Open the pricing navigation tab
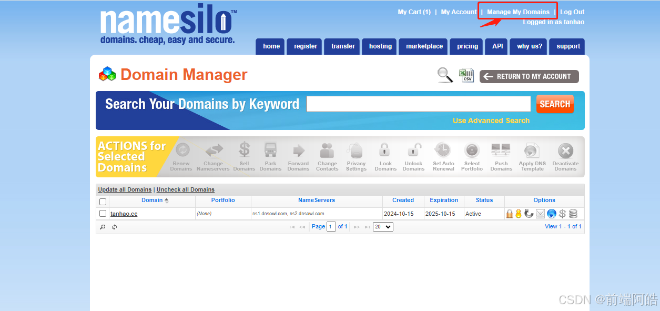 click(x=468, y=46)
